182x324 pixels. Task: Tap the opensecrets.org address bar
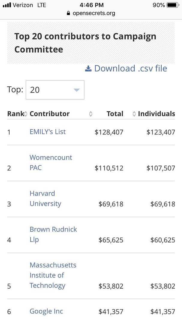click(x=91, y=13)
